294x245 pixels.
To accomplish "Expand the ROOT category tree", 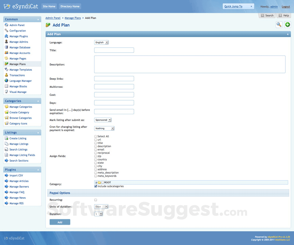I will [x=96, y=182].
